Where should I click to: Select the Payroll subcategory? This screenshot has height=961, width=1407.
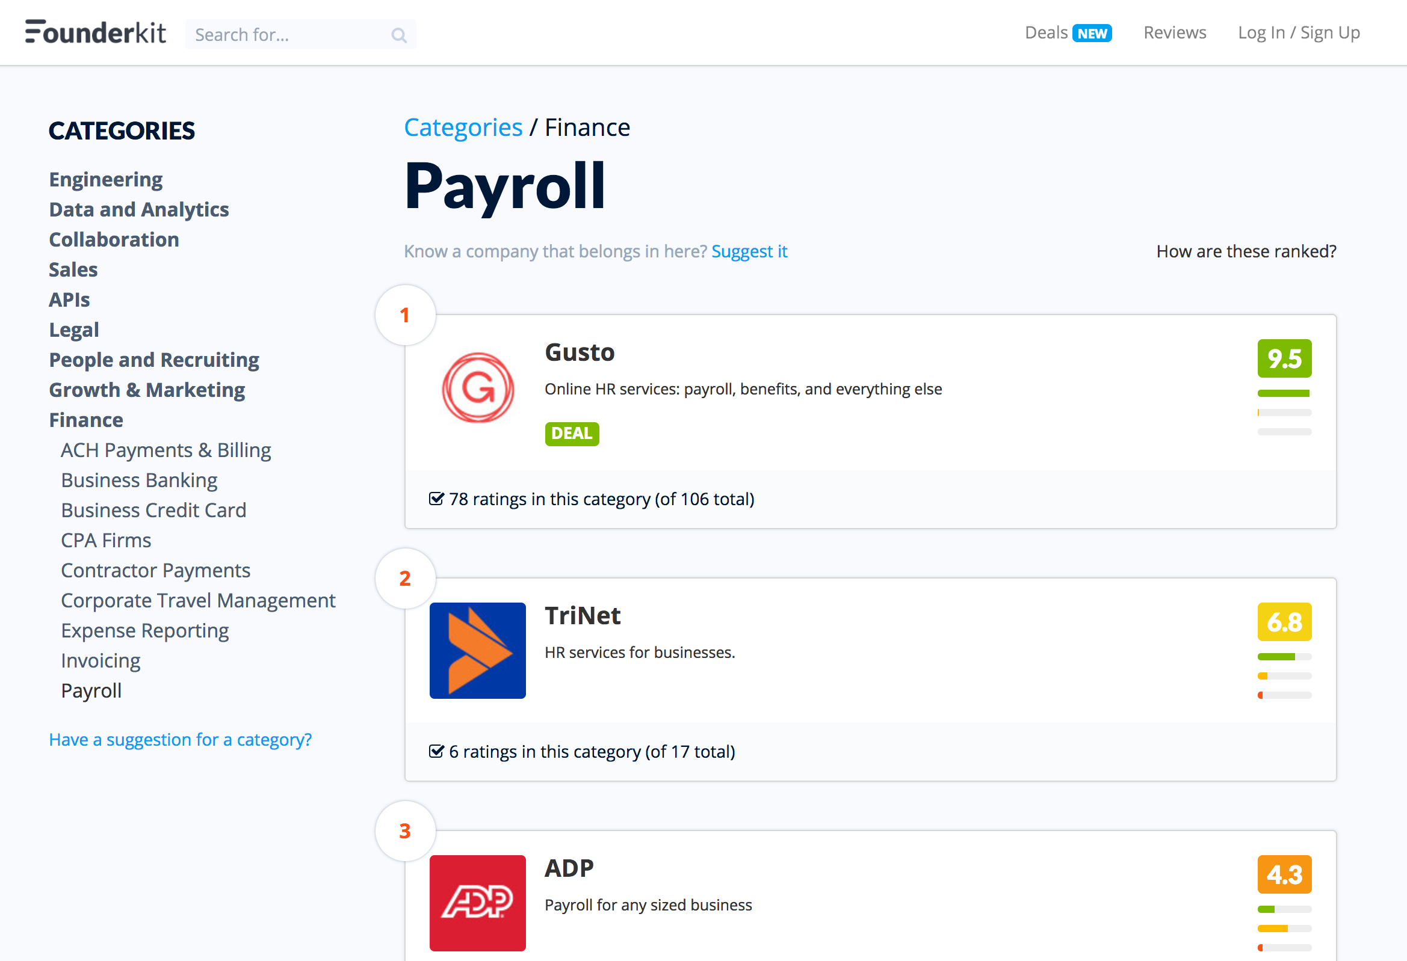tap(91, 691)
